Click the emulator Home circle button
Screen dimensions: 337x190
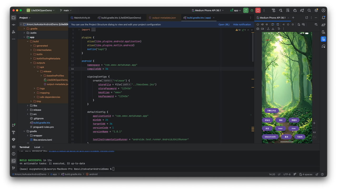(288, 24)
